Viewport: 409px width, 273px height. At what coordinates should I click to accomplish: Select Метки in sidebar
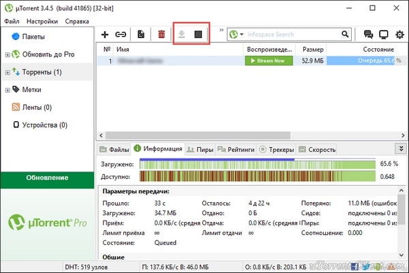pyautogui.click(x=31, y=90)
